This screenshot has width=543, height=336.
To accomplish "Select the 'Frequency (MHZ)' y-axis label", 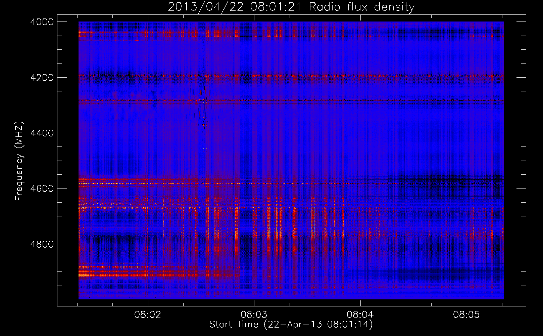I will 19,161.
